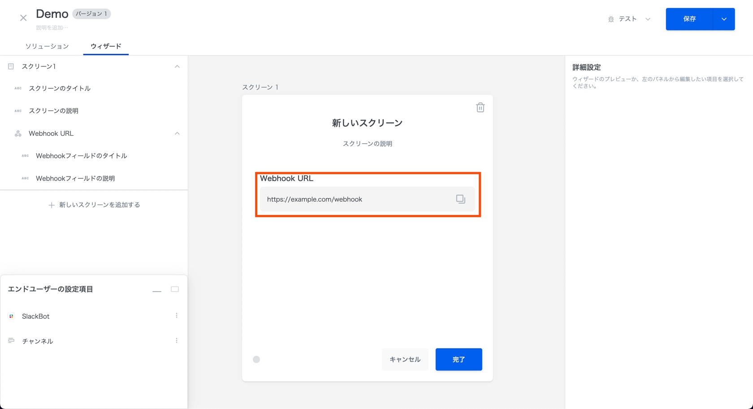753x409 pixels.
Task: Collapse the スクリーン1 section
Action: [x=177, y=66]
